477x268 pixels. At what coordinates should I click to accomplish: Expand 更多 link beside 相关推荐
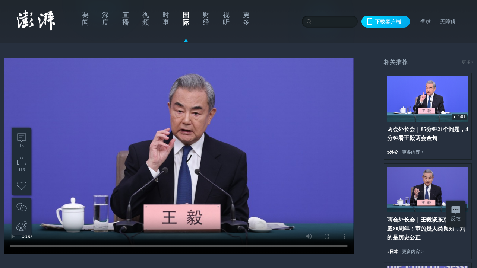click(x=467, y=62)
